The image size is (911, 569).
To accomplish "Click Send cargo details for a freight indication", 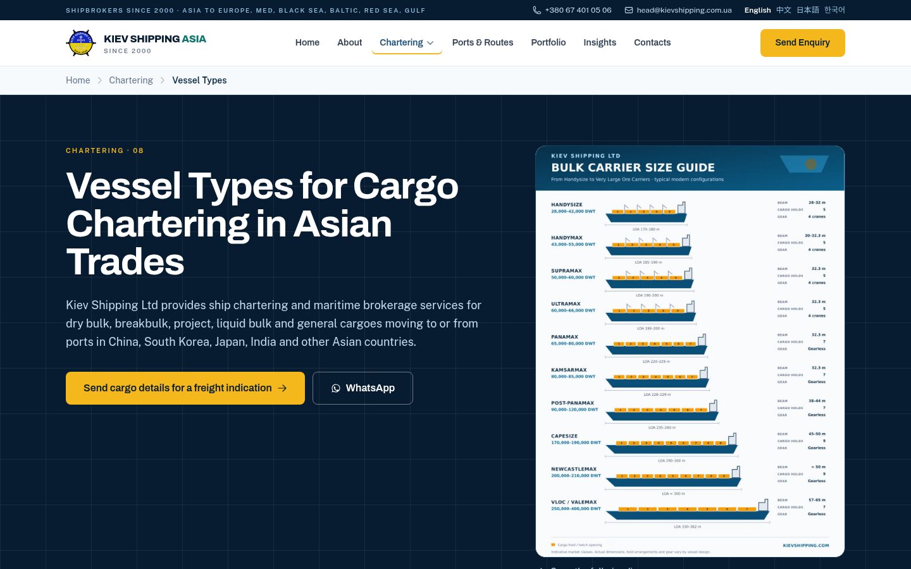I will 185,388.
